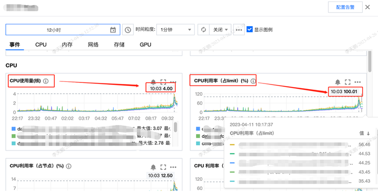Click the refresh icon
378x192 pixels.
pos(203,30)
